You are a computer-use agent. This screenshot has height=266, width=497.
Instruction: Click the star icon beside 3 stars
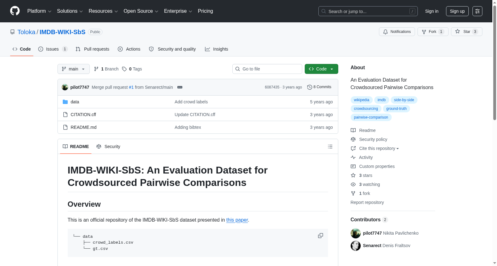(353, 175)
